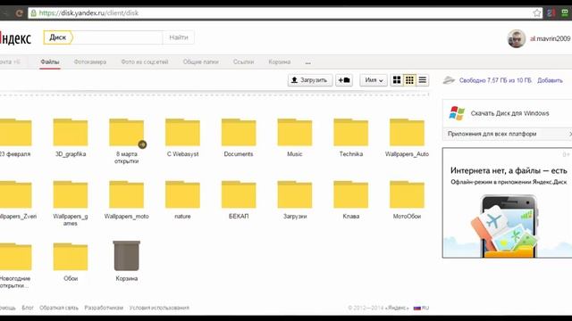Open the Обои folder

click(71, 257)
